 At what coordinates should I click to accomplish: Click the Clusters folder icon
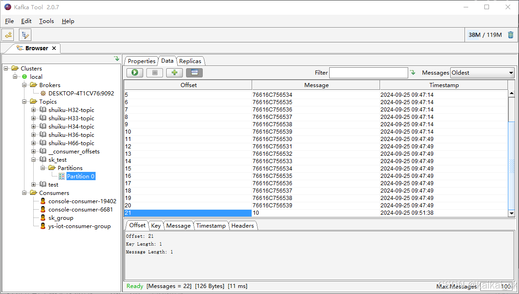15,68
